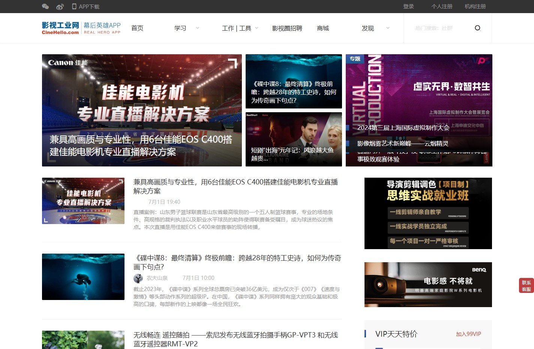Open the 工作 | 工具 nav item

tap(237, 28)
